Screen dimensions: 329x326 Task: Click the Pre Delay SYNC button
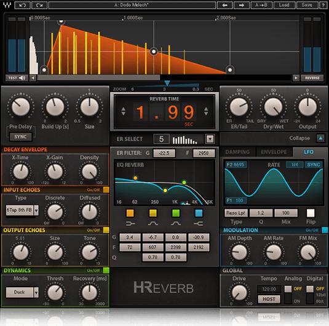20,137
